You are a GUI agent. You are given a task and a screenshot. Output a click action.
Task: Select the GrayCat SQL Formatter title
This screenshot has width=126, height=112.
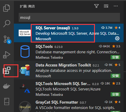point(57,102)
